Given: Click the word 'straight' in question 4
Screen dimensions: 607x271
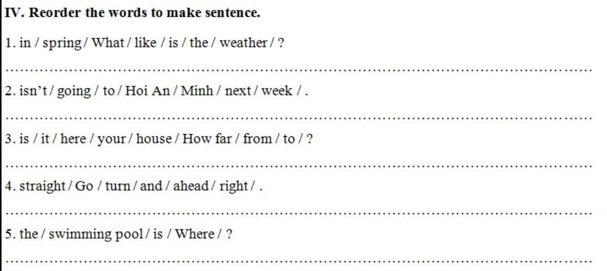Looking at the screenshot, I should click(43, 187).
